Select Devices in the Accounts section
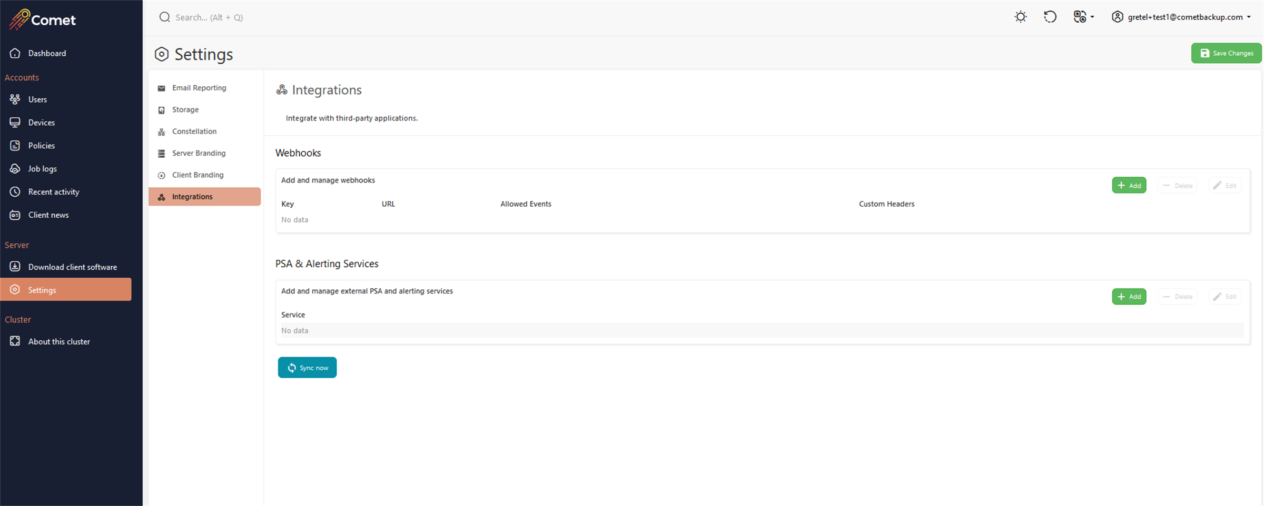The height and width of the screenshot is (506, 1264). coord(42,122)
